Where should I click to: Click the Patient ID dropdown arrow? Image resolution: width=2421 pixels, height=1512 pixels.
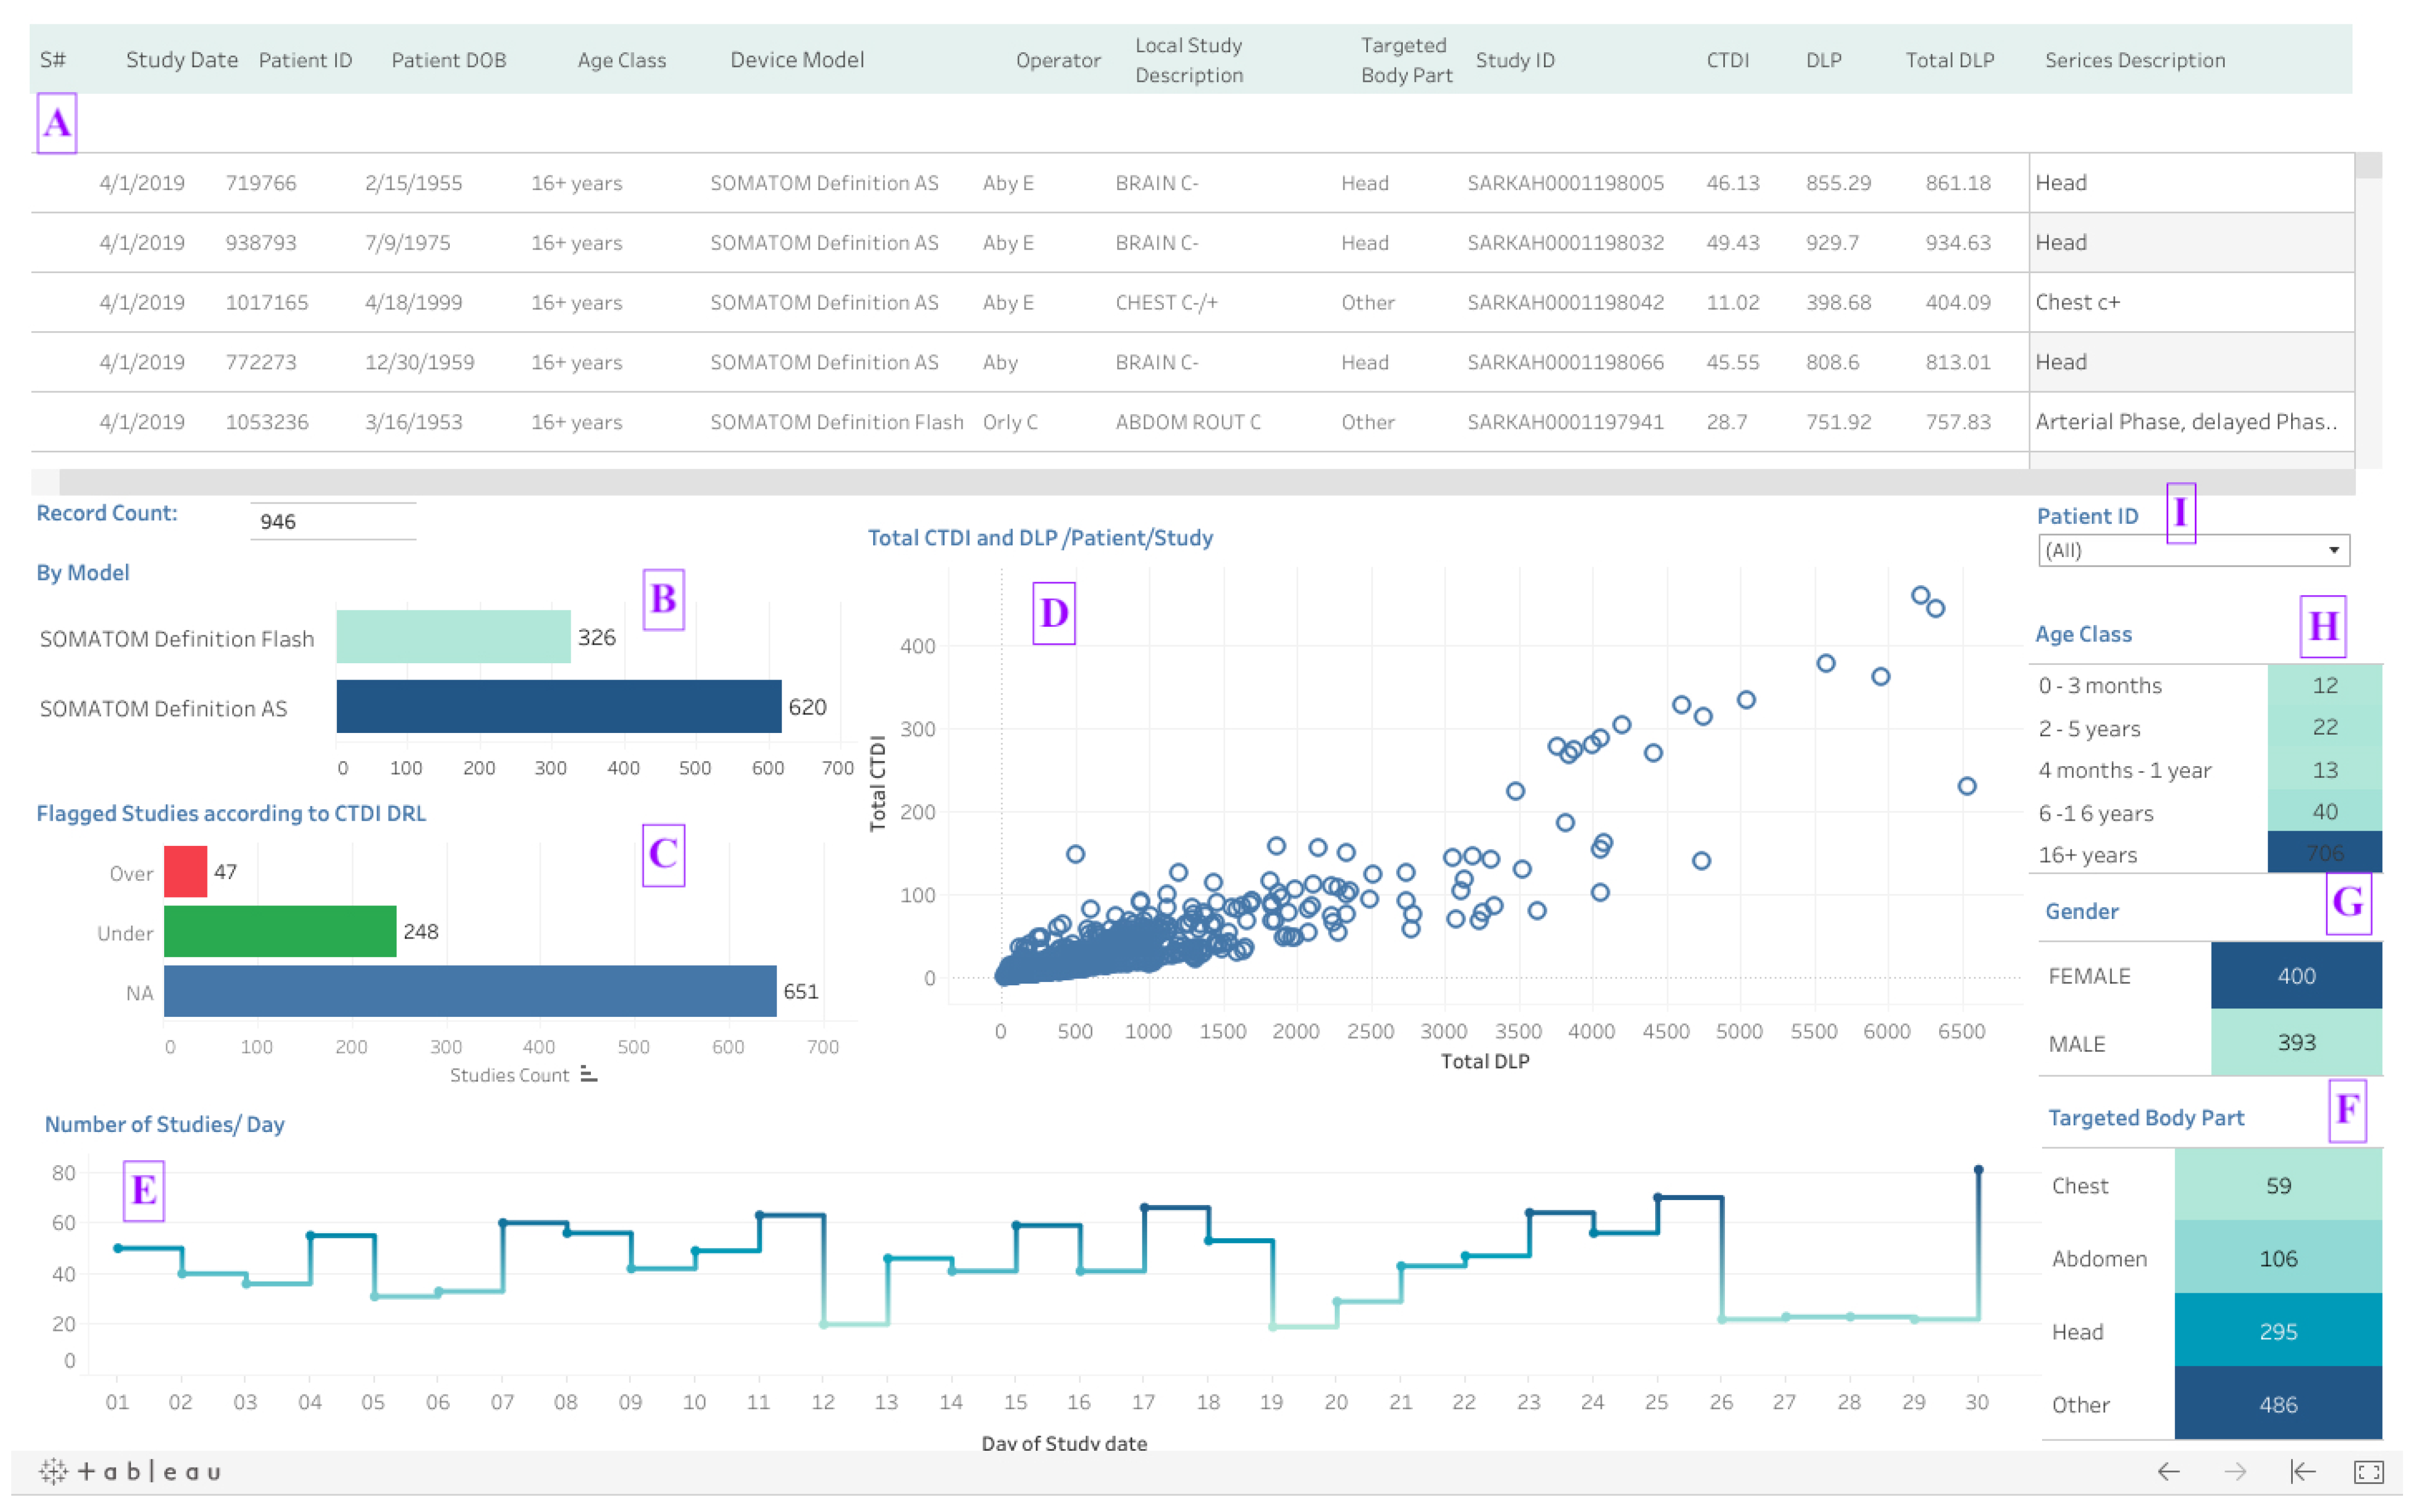2333,550
